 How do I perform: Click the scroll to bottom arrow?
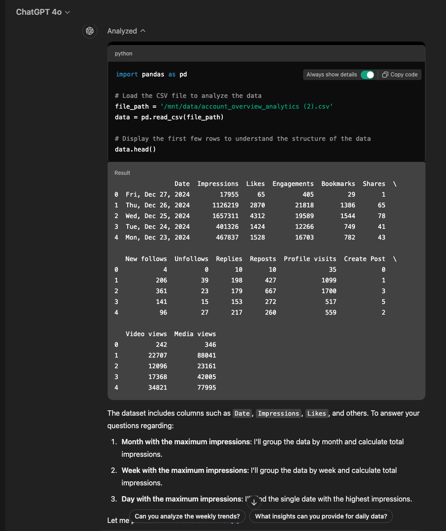254,502
